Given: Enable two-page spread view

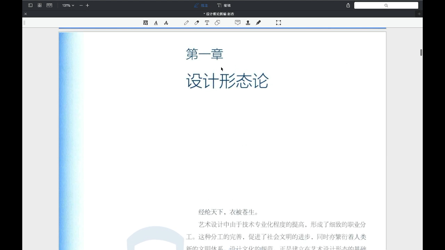Looking at the screenshot, I should 49,5.
